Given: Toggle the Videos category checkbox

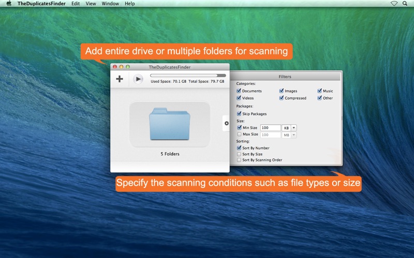Looking at the screenshot, I should pyautogui.click(x=239, y=98).
